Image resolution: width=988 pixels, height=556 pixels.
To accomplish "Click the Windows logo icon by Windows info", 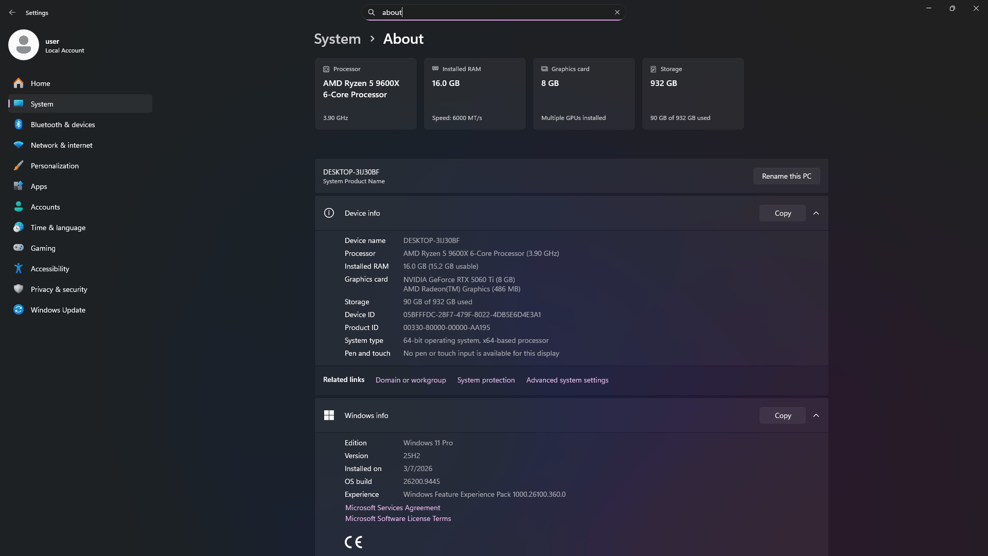I will click(329, 415).
